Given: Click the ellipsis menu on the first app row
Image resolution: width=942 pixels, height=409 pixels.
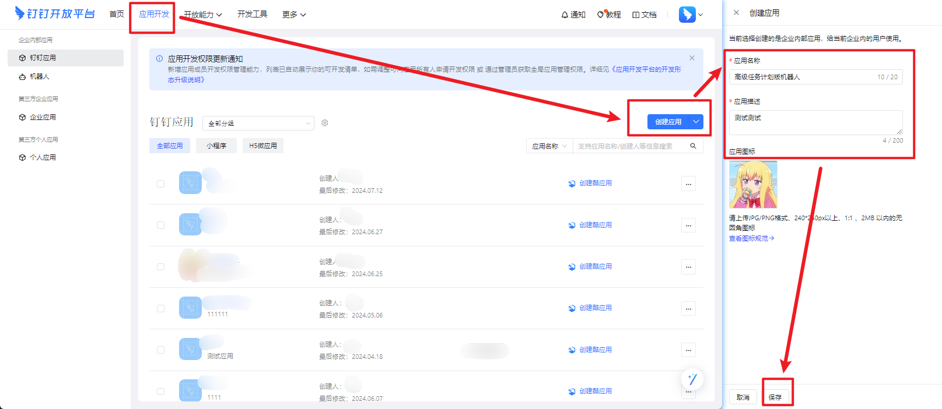Looking at the screenshot, I should click(688, 184).
